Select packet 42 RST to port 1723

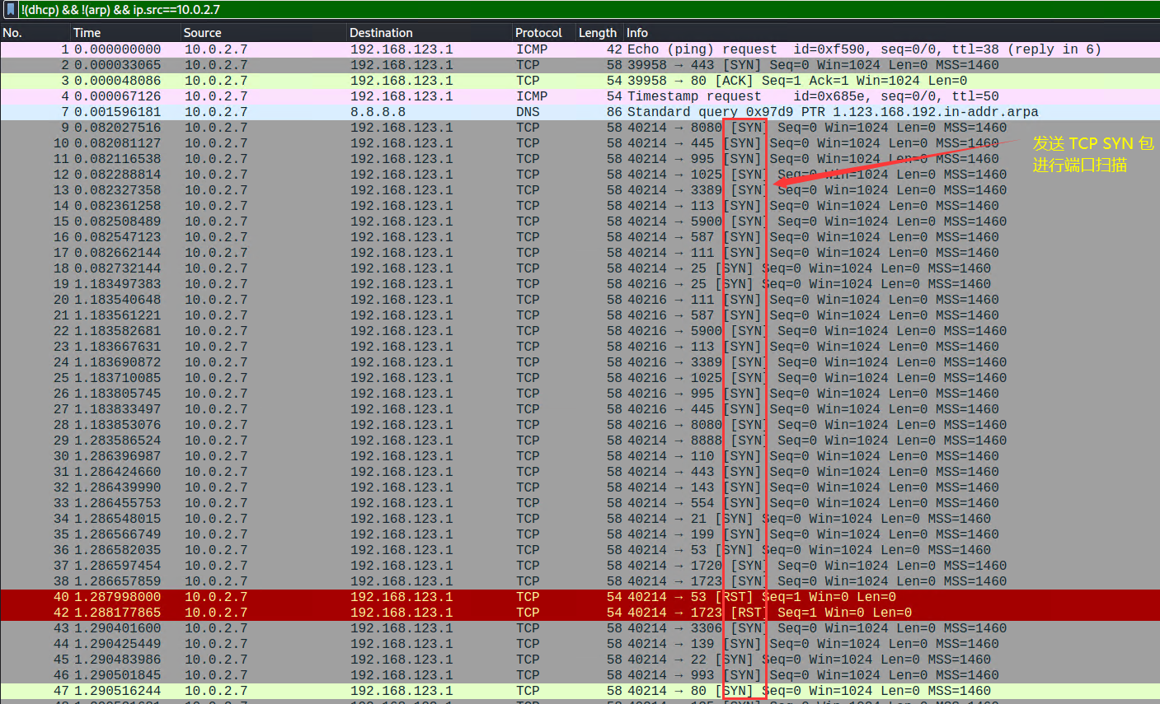pyautogui.click(x=580, y=613)
